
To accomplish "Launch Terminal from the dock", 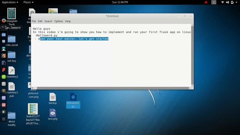I will 4,28.
